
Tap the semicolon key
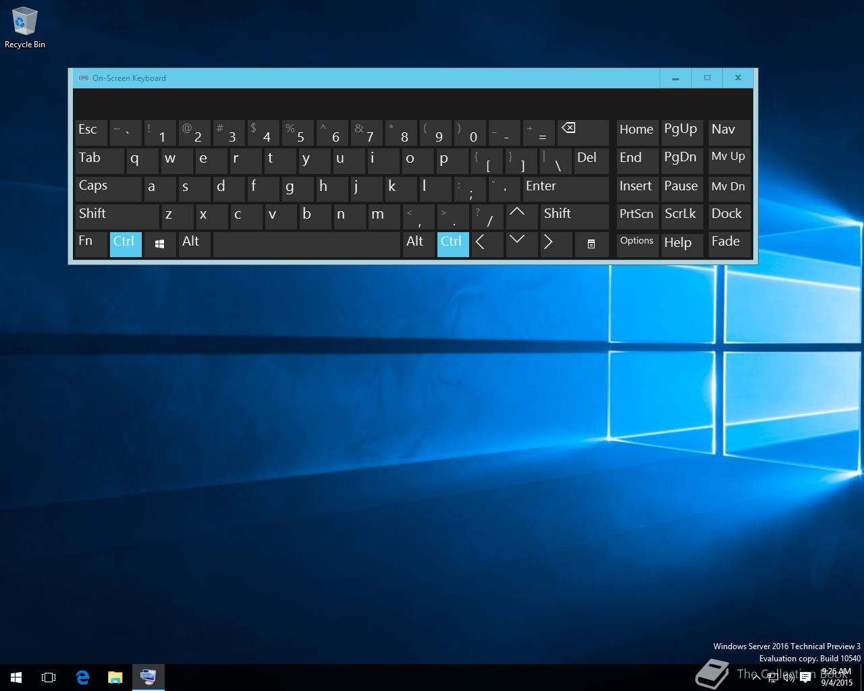(x=470, y=188)
